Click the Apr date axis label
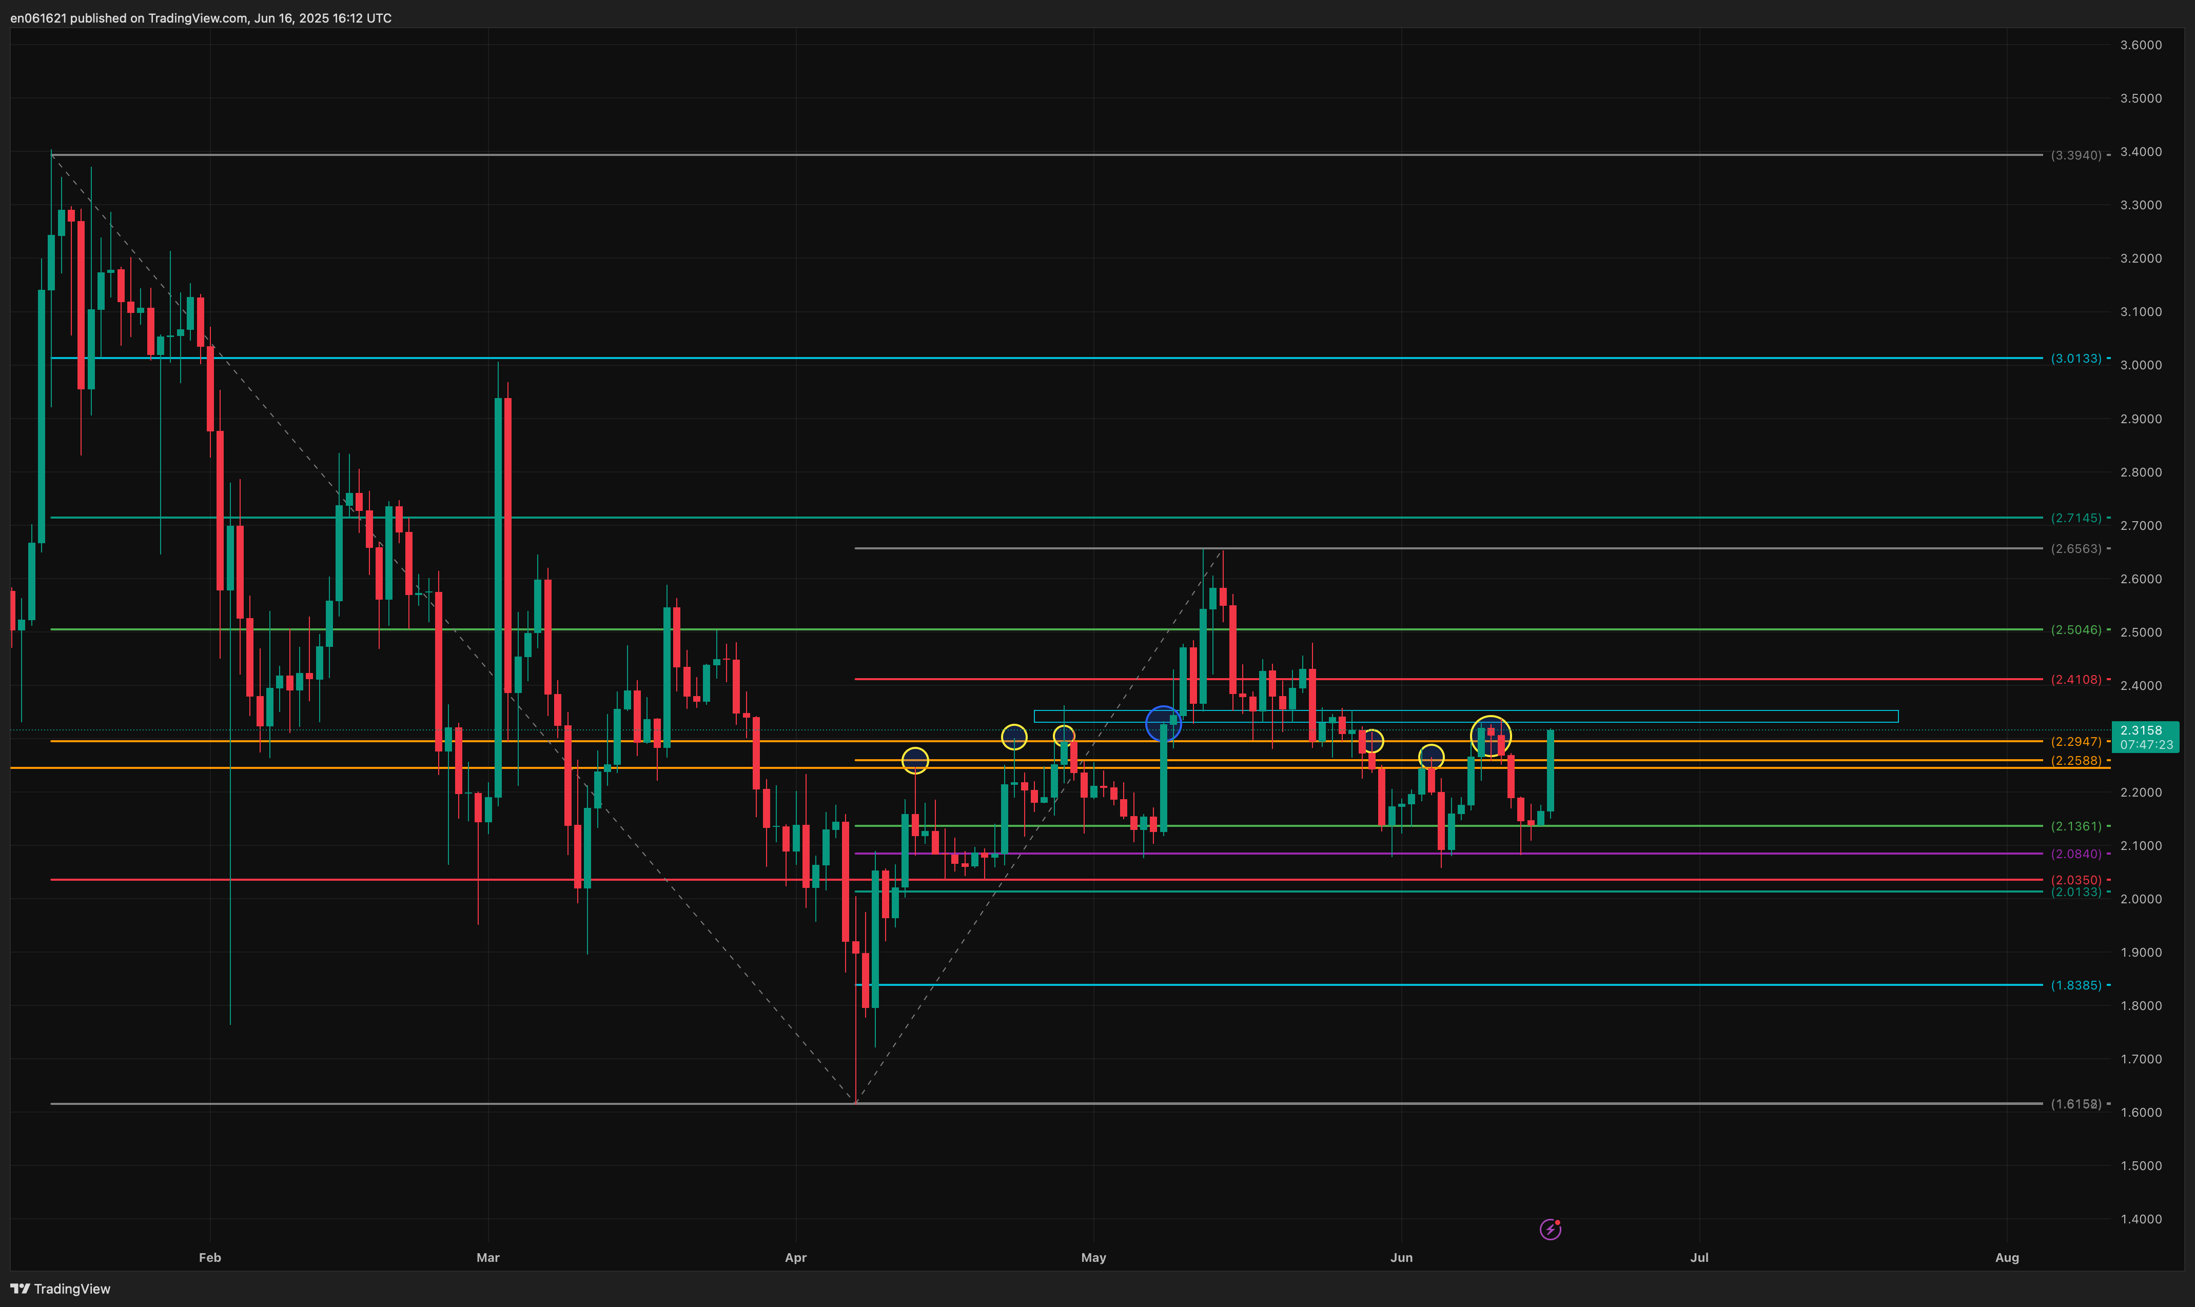The width and height of the screenshot is (2195, 1307). [795, 1258]
